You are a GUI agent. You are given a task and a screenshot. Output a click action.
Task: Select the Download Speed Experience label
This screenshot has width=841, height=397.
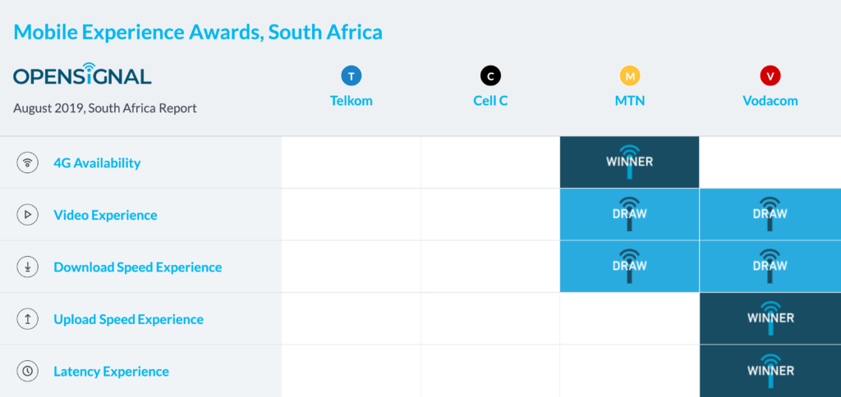[137, 267]
